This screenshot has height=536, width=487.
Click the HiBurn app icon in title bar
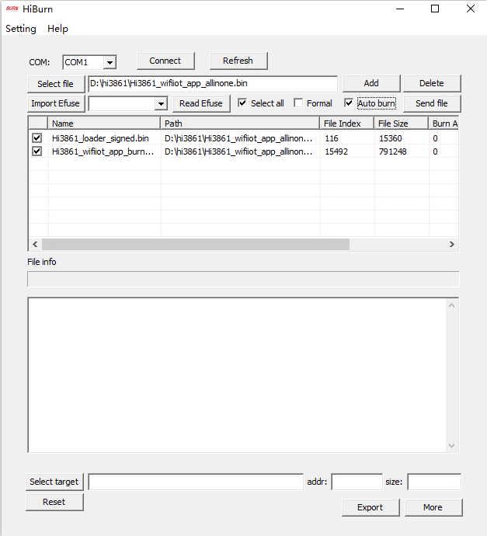[12, 9]
